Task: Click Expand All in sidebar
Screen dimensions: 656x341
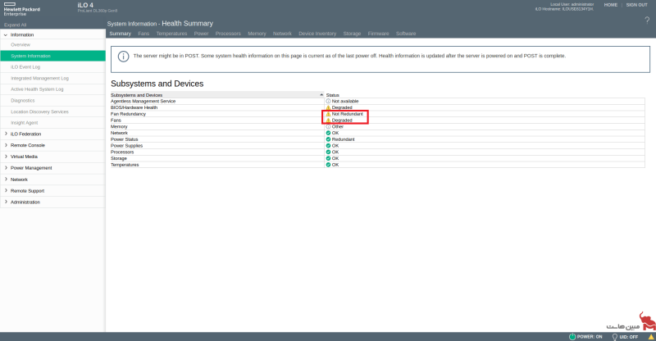Action: click(15, 25)
